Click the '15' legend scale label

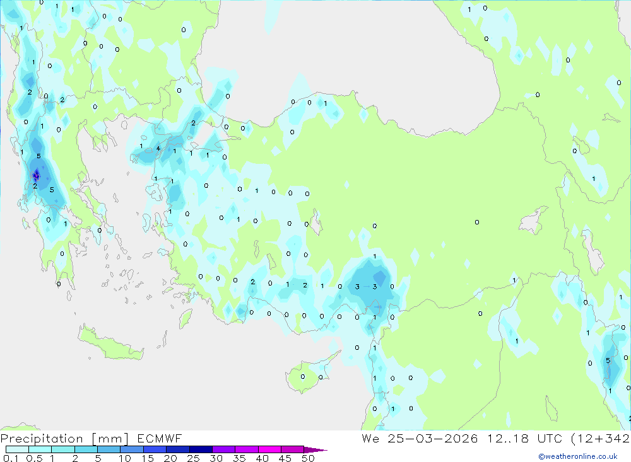click(x=148, y=458)
